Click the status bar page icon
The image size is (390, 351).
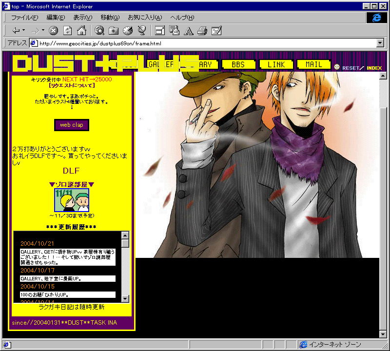tap(6, 345)
